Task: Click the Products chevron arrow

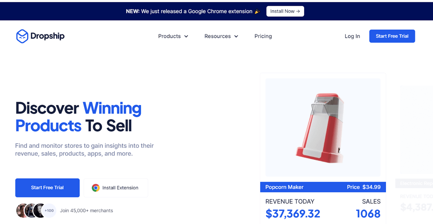Action: [186, 36]
